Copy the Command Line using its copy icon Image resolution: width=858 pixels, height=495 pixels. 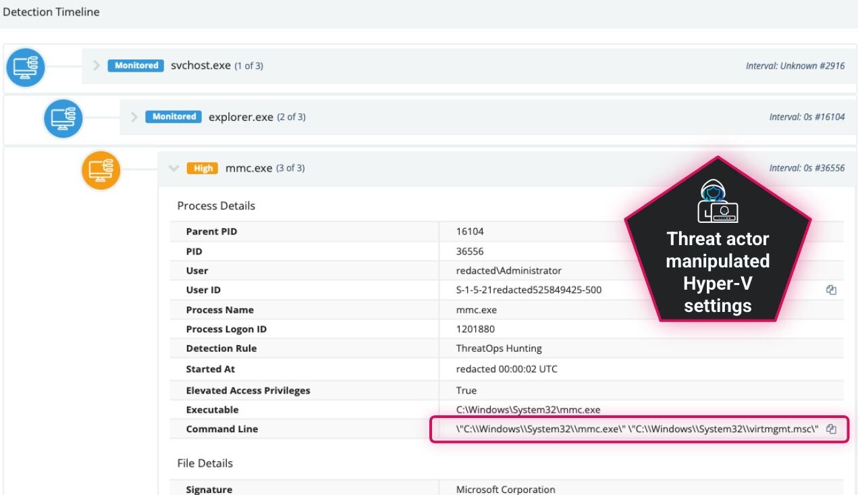pos(832,428)
